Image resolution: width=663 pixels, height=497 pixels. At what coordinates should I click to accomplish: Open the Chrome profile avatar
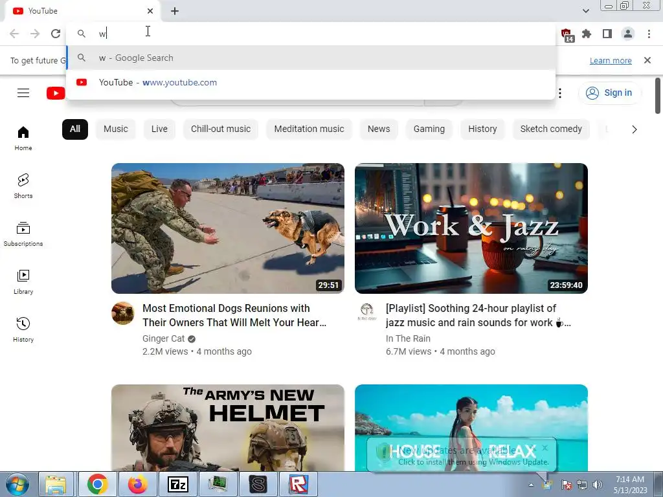click(x=628, y=34)
